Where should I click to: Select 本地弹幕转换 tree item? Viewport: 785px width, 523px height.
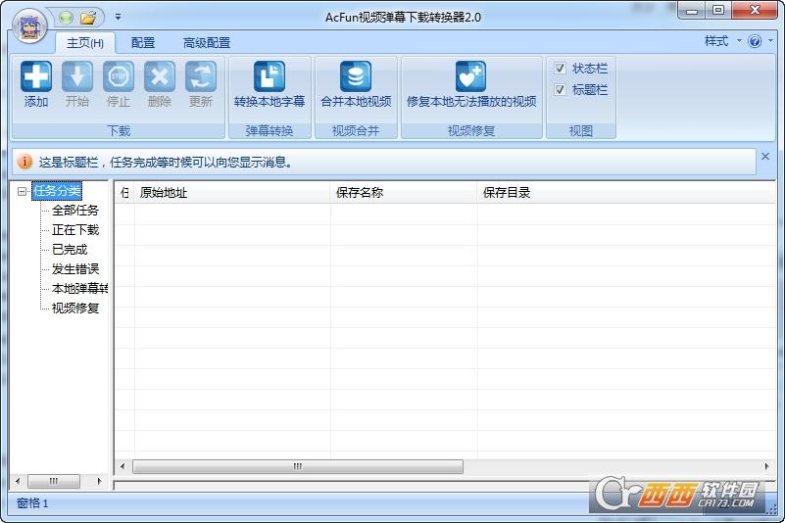tap(79, 288)
